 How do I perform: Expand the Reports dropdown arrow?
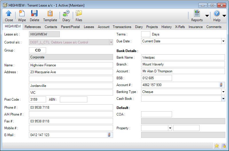[x=207, y=16]
